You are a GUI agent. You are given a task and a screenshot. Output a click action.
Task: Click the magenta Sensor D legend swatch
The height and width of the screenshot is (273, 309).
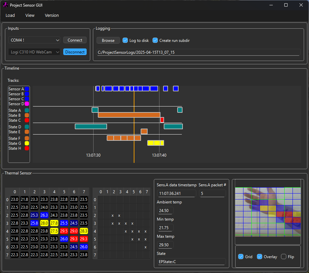[27, 104]
